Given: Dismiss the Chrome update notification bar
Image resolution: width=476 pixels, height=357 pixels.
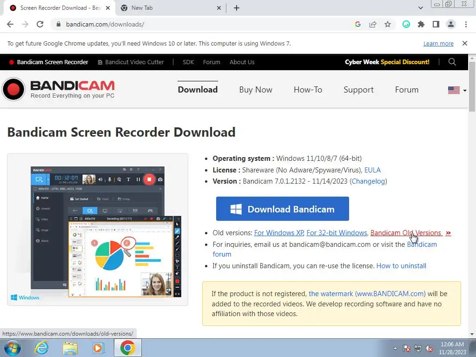Looking at the screenshot, I should [x=465, y=43].
